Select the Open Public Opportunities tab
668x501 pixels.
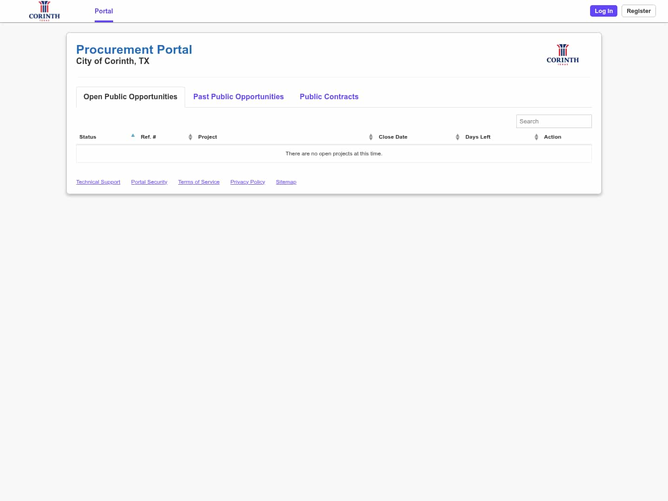click(x=130, y=97)
